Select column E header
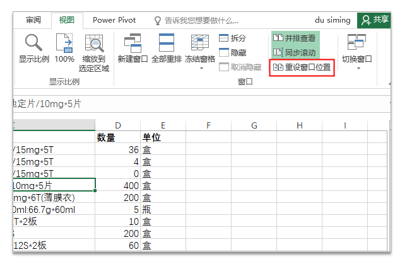The width and height of the screenshot is (407, 264). tap(163, 125)
